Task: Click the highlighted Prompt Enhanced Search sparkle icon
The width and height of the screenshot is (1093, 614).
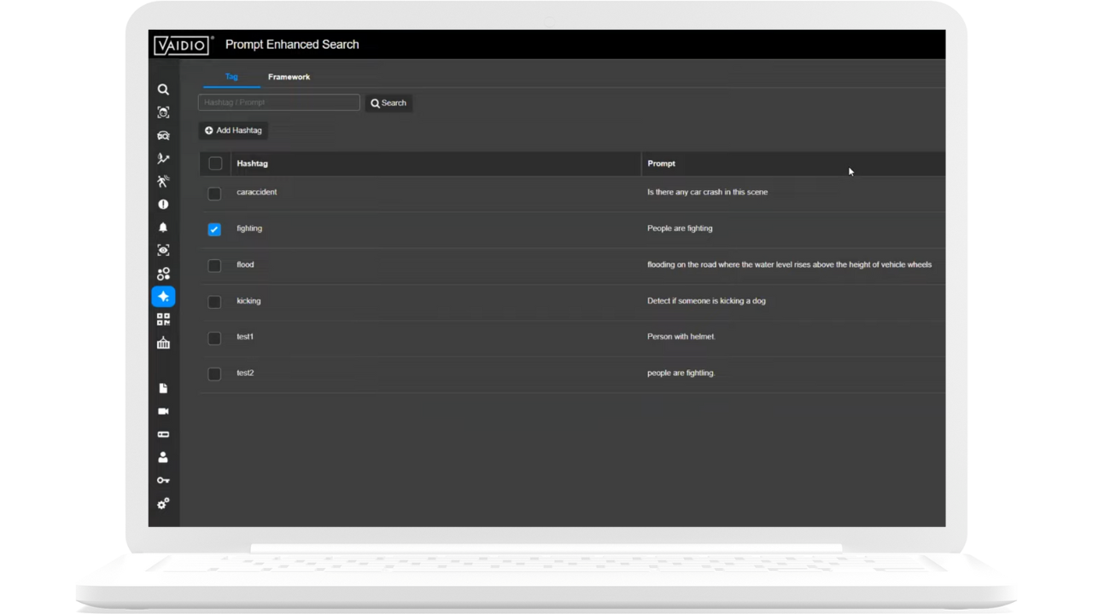Action: tap(163, 296)
